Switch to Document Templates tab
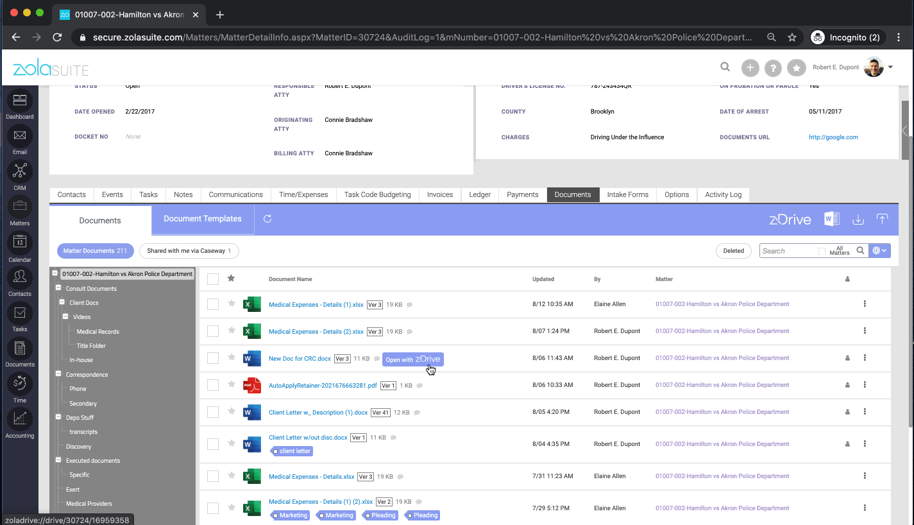Image resolution: width=914 pixels, height=525 pixels. click(x=203, y=219)
